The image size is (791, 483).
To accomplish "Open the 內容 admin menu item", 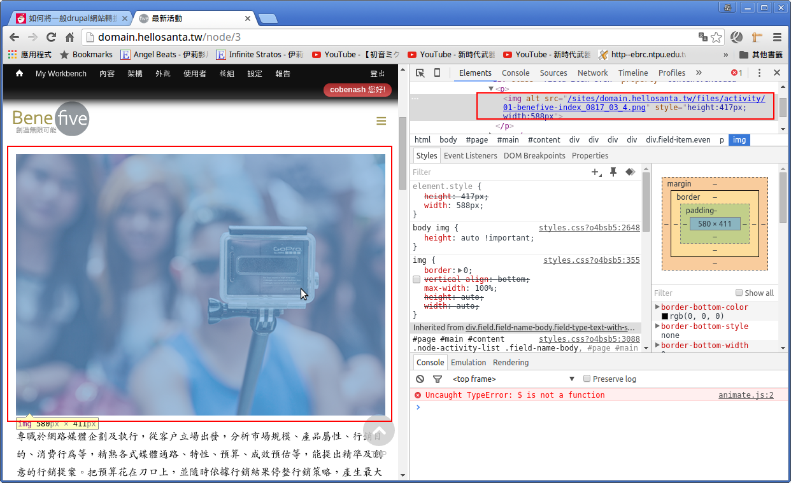I will [107, 74].
